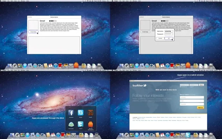Open Safari in the dock below the Twitter window

coord(147,135)
